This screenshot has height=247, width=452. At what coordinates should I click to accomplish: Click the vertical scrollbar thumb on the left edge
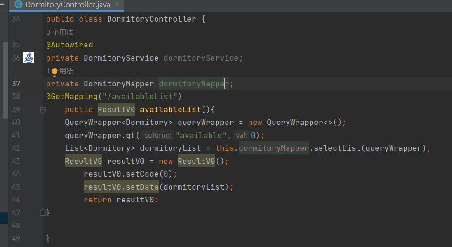click(5, 80)
